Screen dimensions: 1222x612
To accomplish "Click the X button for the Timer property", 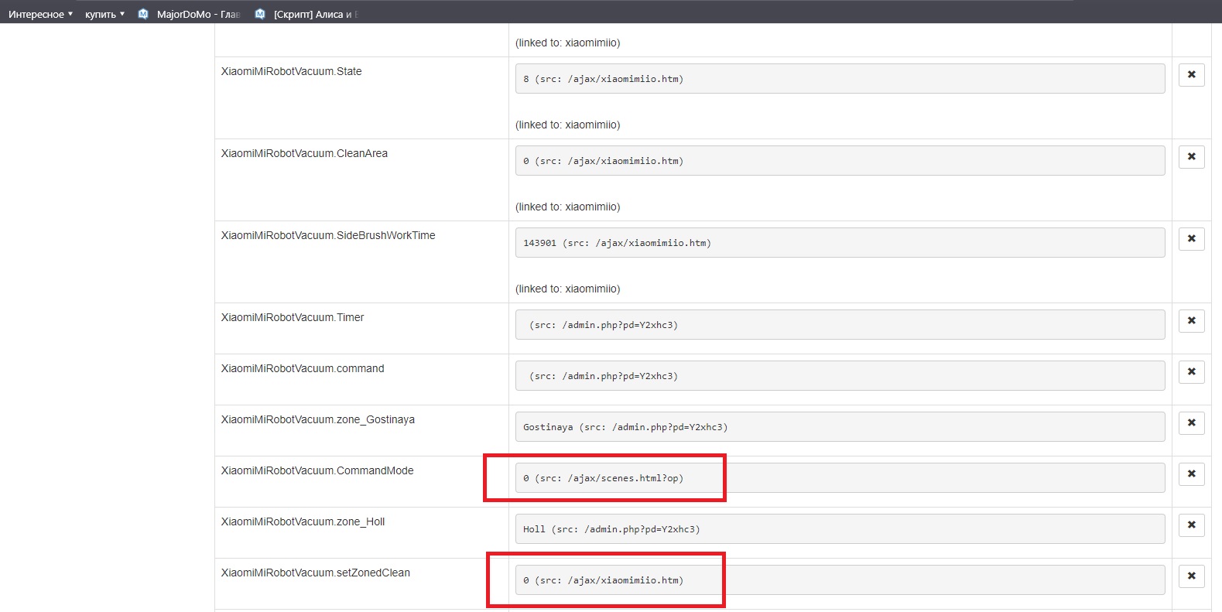I will point(1191,321).
